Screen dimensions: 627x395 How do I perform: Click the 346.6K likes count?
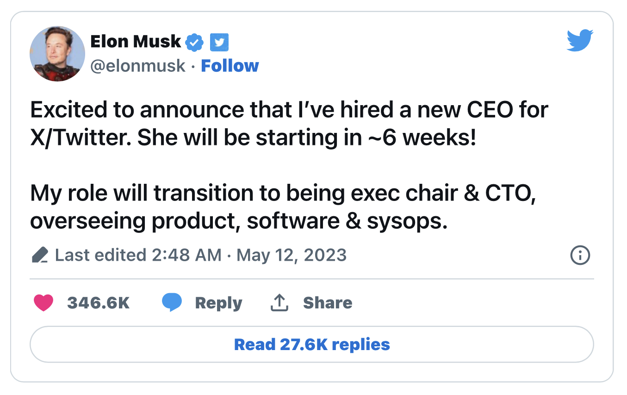pos(98,303)
